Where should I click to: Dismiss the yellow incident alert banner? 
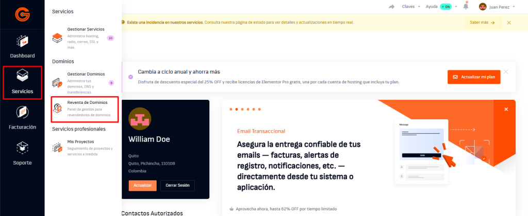(509, 23)
